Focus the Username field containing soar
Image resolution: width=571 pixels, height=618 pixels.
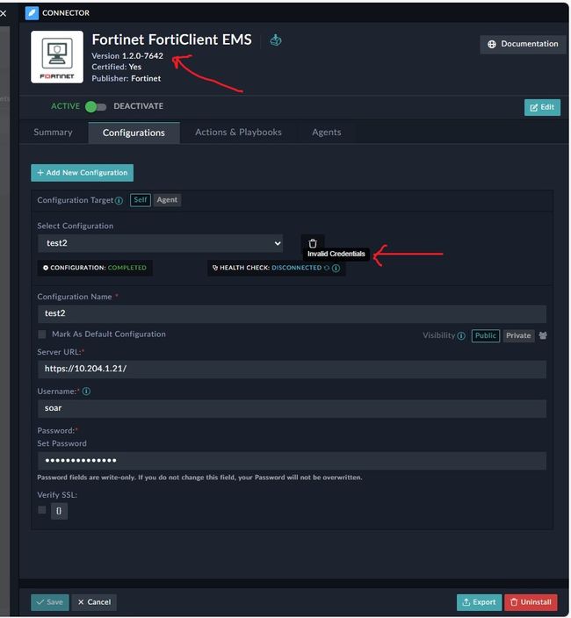pos(292,408)
